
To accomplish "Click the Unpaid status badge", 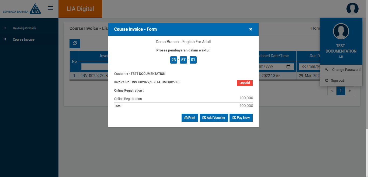I will coord(245,83).
